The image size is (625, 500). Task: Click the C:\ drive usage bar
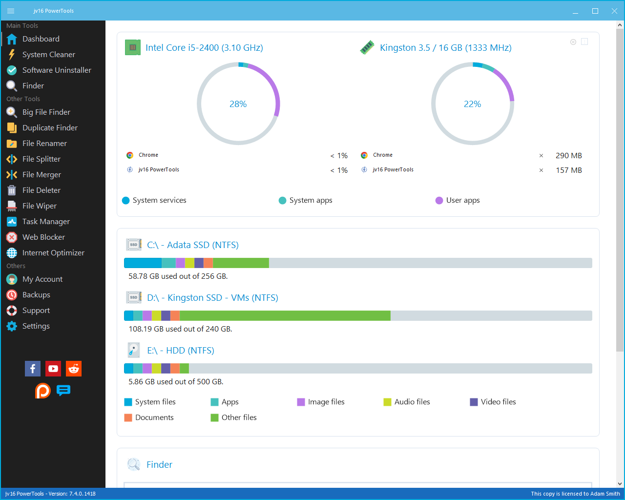coord(358,263)
